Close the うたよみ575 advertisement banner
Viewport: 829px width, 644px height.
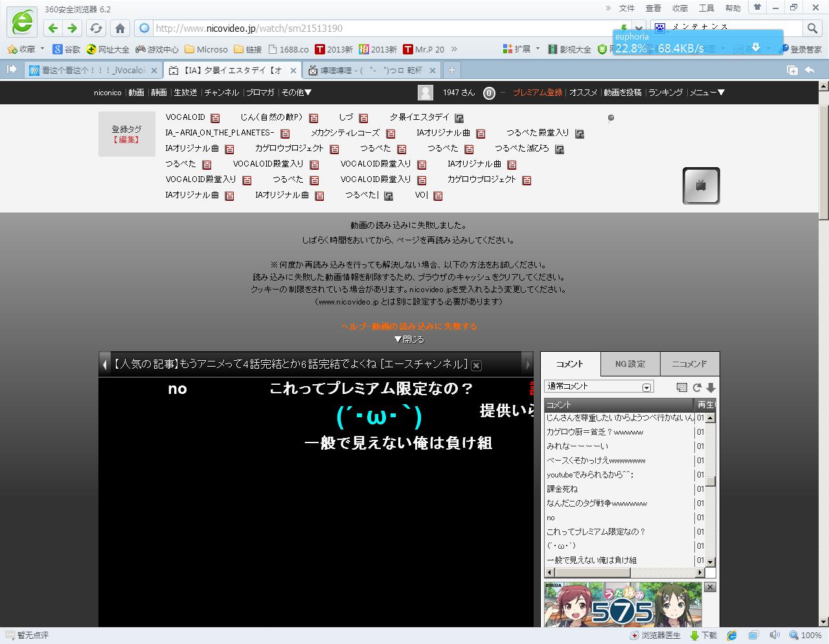coord(710,587)
